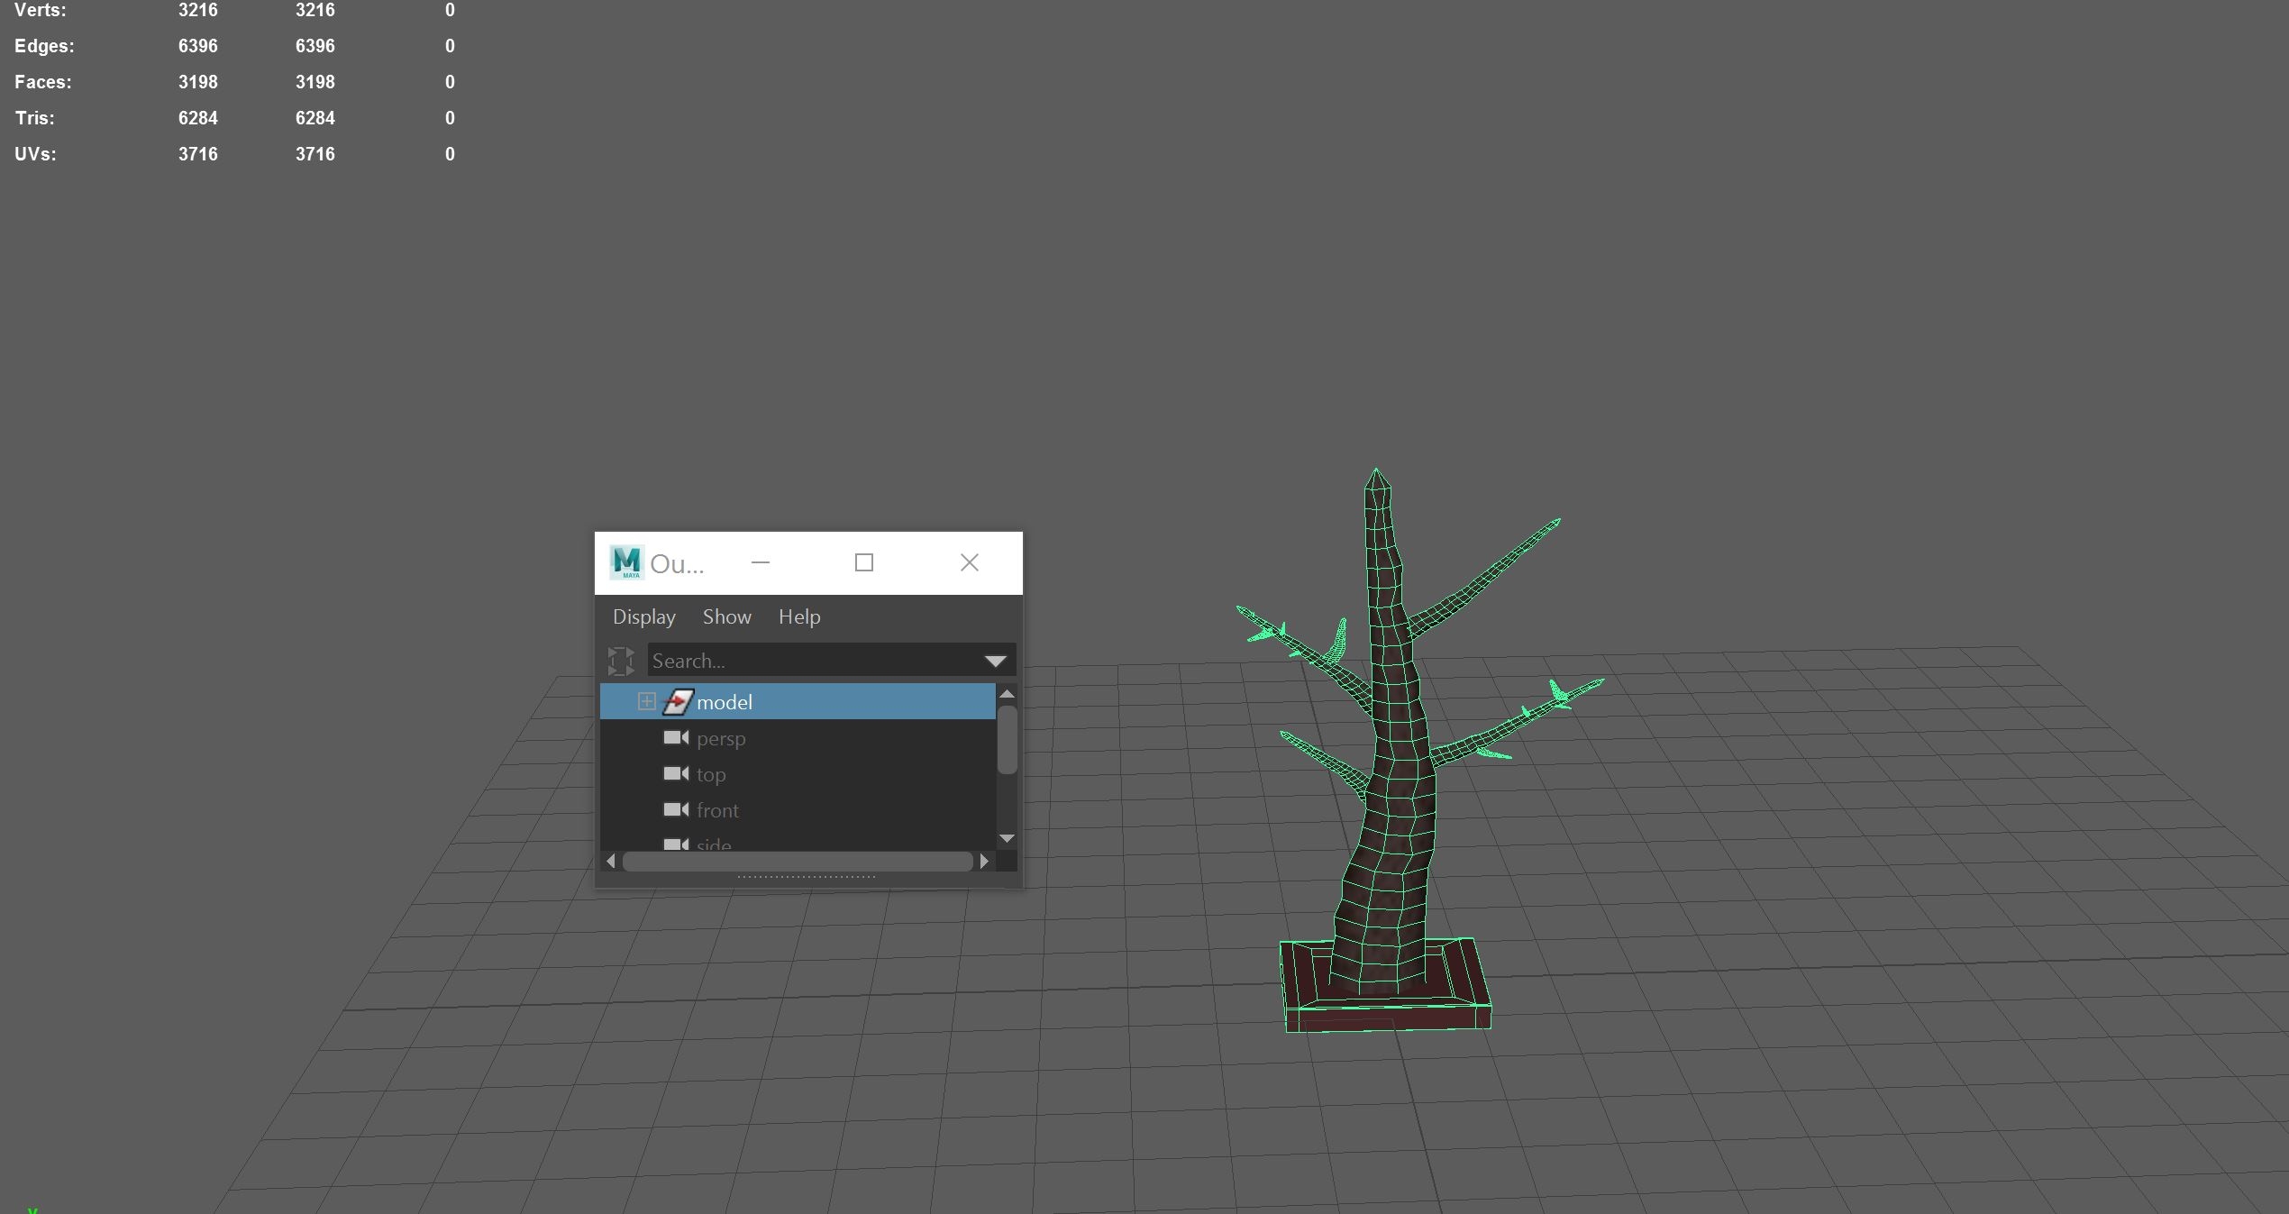Open the Help menu
This screenshot has width=2289, height=1214.
click(798, 616)
